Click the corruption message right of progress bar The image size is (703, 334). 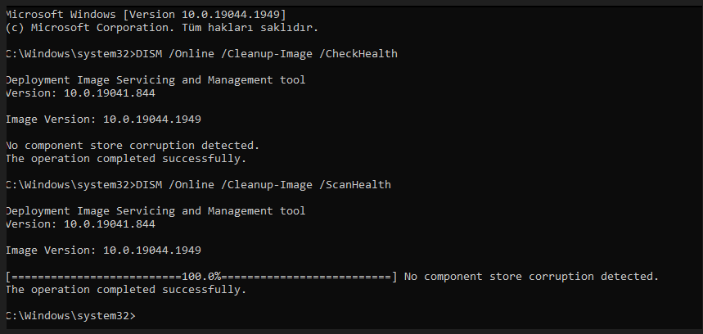click(x=531, y=276)
